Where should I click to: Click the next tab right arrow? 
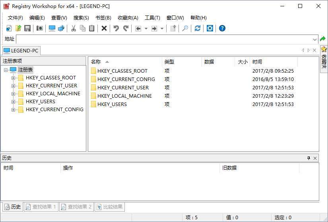[x=309, y=50]
